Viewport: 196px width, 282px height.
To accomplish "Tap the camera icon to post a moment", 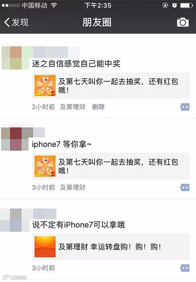I will pyautogui.click(x=183, y=22).
